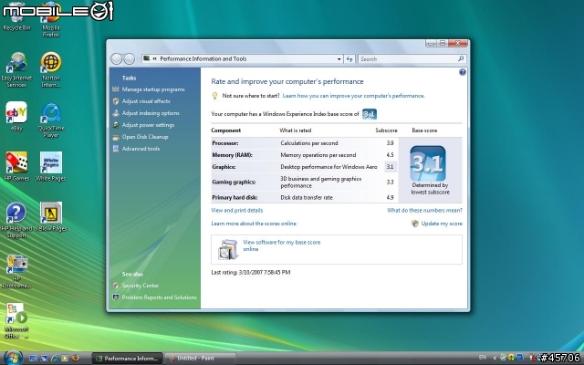The image size is (584, 365).
Task: Click the Windows Start orb
Action: click(x=14, y=358)
